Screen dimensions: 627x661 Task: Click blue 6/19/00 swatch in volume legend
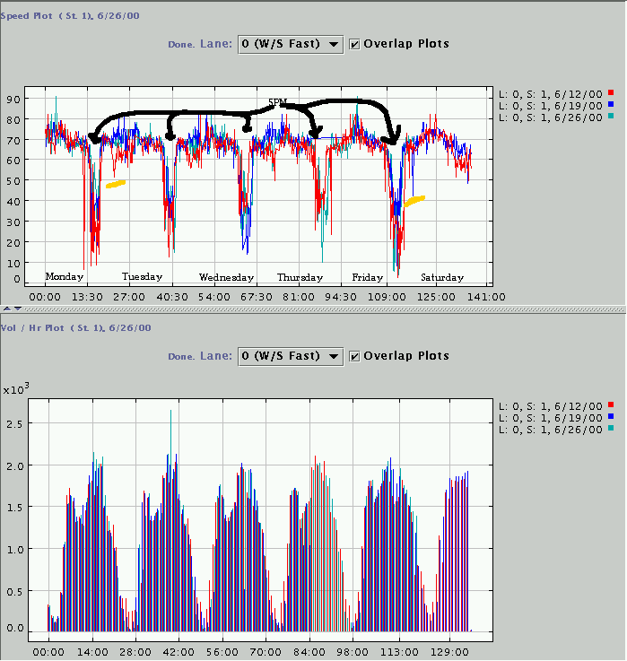pos(610,418)
